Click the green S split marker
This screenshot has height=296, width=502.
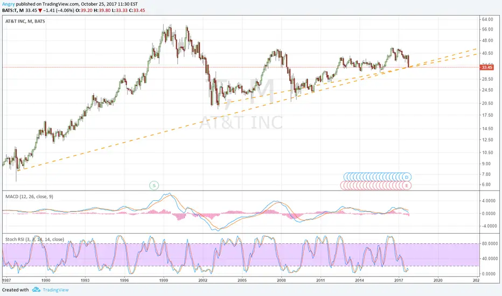click(154, 185)
